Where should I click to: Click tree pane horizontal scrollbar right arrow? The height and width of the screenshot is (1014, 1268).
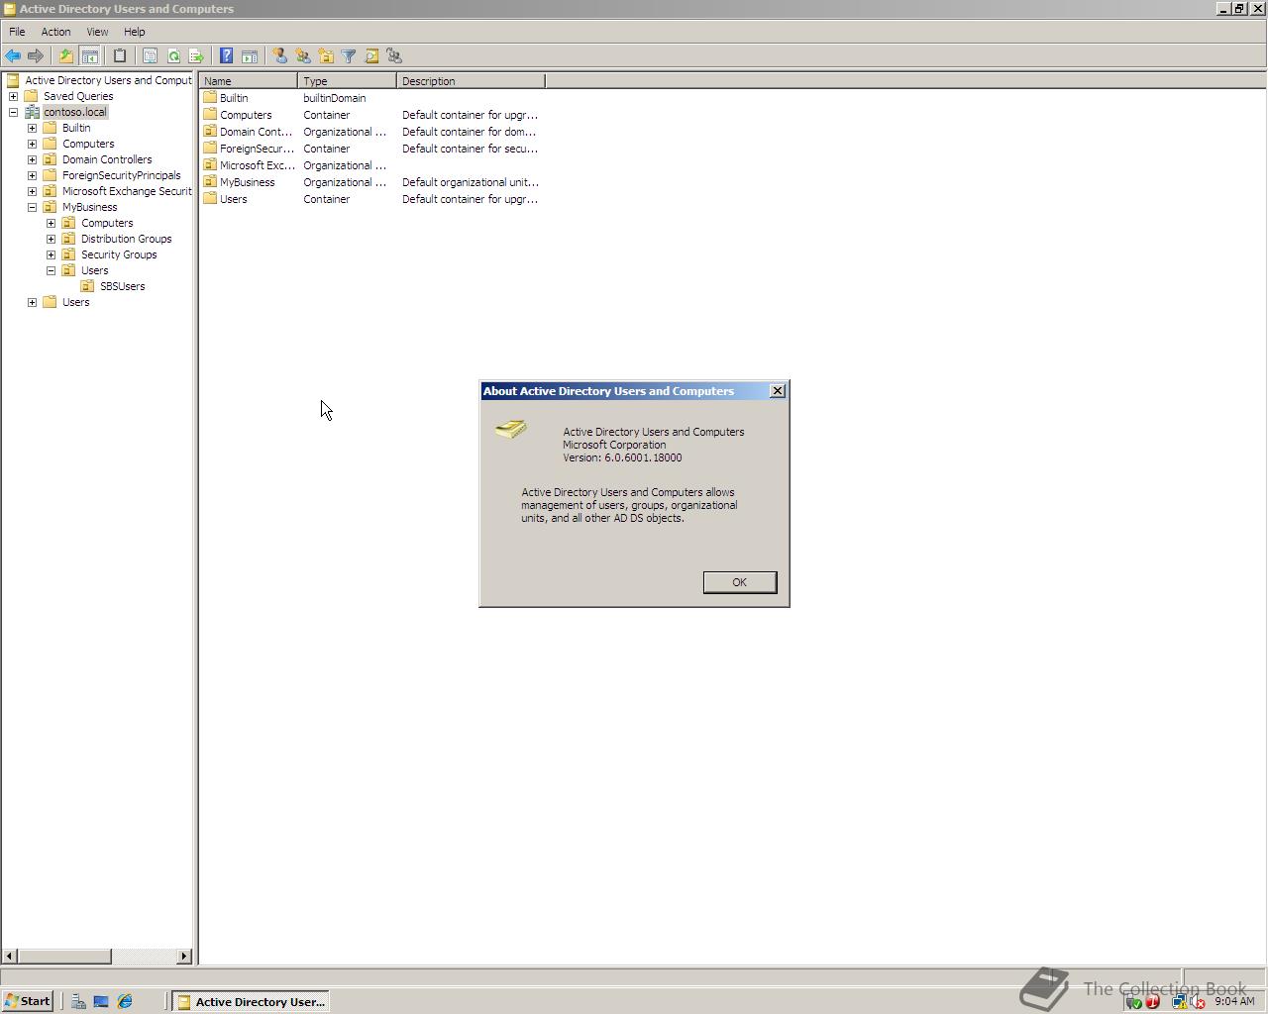tap(184, 956)
